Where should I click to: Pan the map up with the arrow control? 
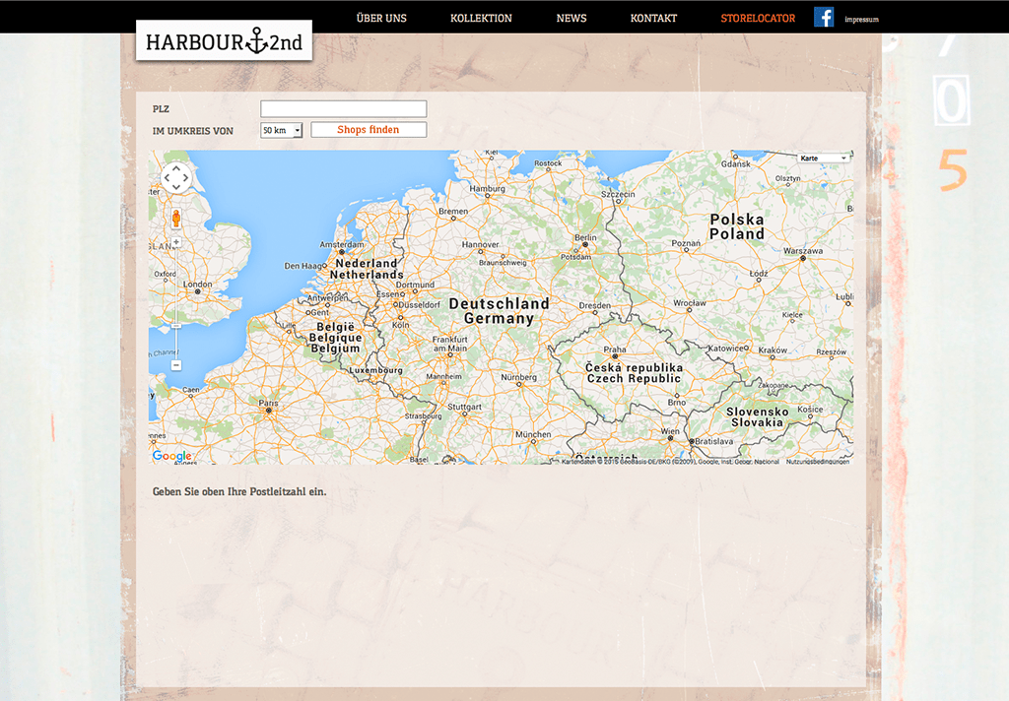176,168
